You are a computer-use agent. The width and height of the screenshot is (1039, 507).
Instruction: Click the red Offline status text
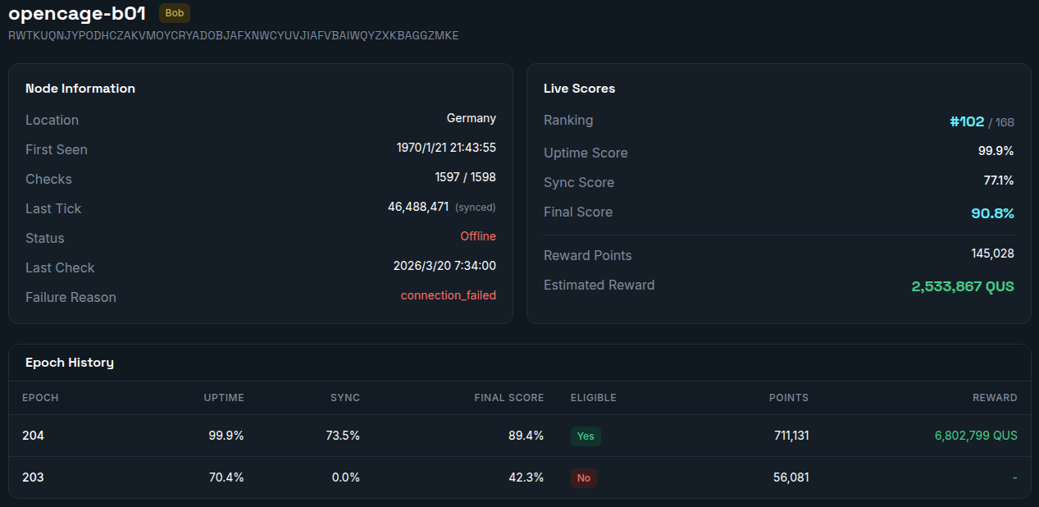point(477,236)
